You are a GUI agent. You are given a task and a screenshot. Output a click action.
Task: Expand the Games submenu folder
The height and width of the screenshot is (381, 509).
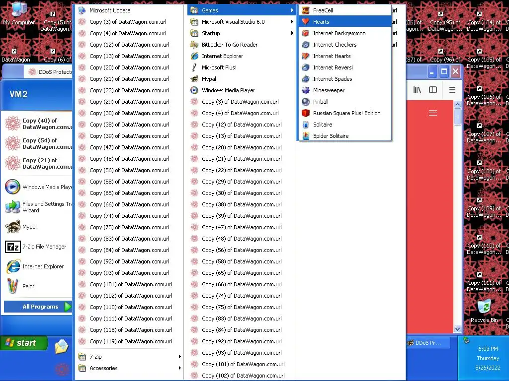(242, 10)
